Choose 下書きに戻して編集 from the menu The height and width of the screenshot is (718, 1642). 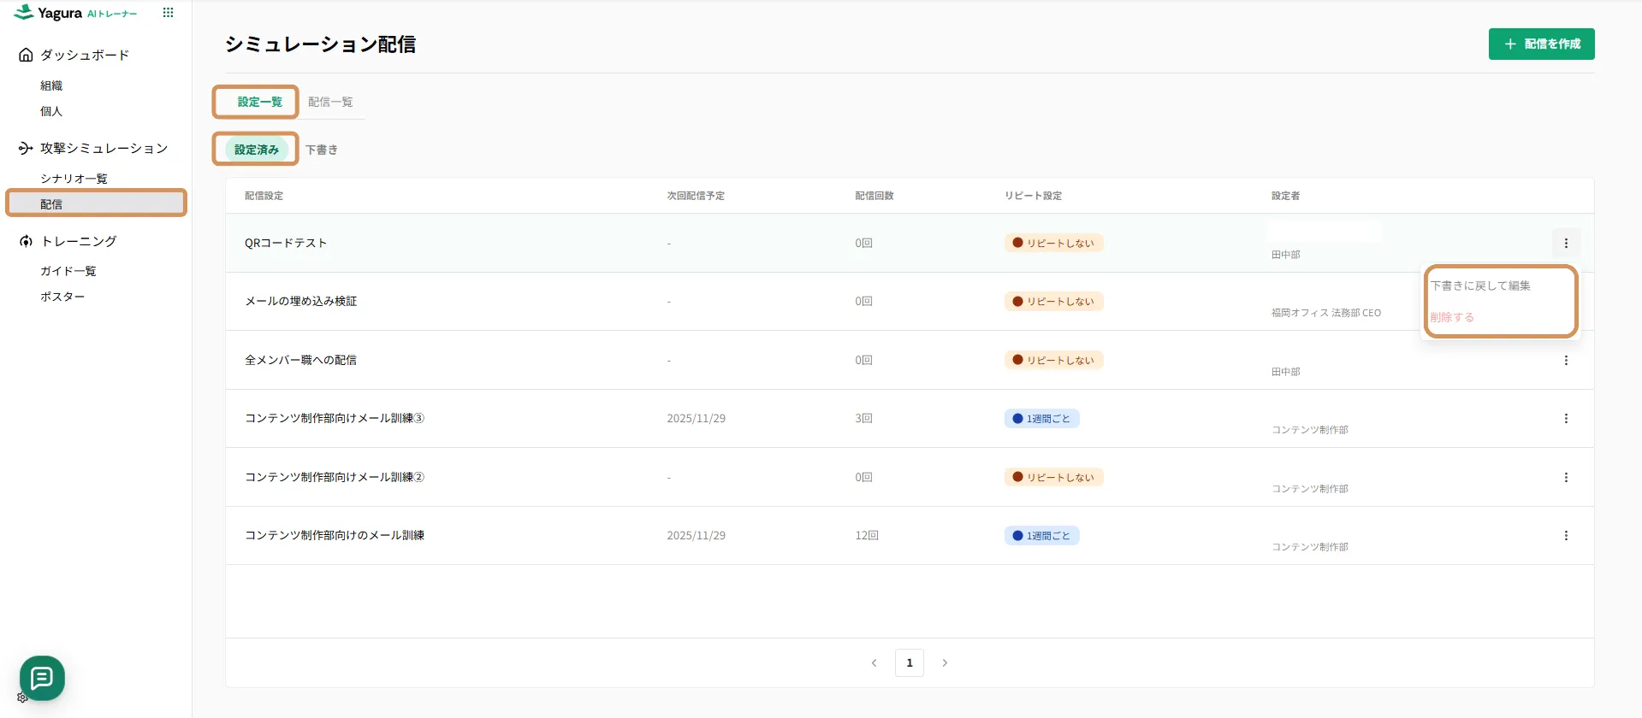[x=1480, y=285]
